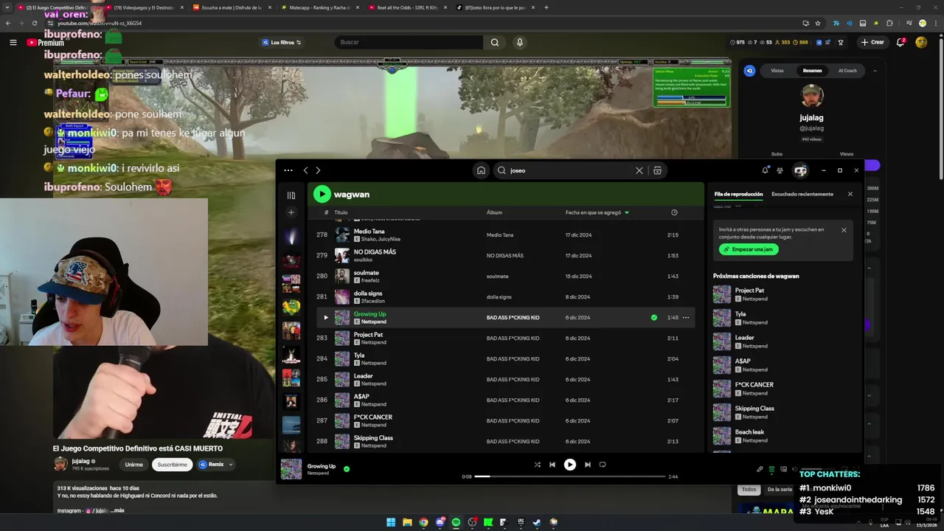Sort by Fecha en que se agregó
Image resolution: width=944 pixels, height=531 pixels.
point(597,212)
